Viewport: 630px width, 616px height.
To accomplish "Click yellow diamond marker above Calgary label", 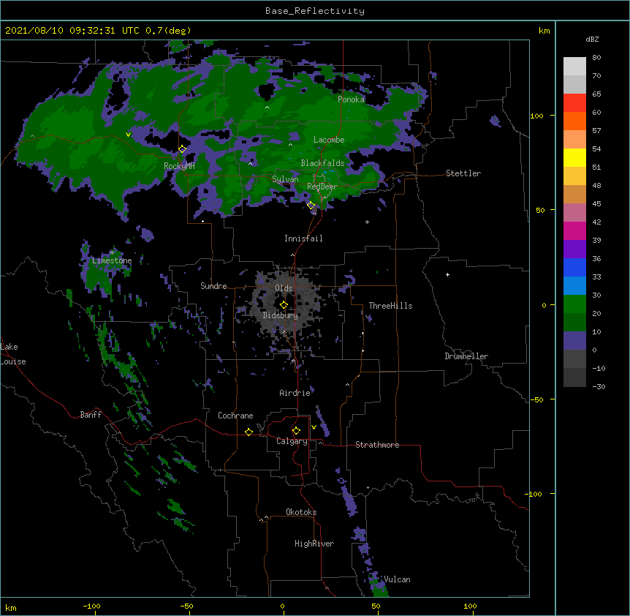I will 296,431.
